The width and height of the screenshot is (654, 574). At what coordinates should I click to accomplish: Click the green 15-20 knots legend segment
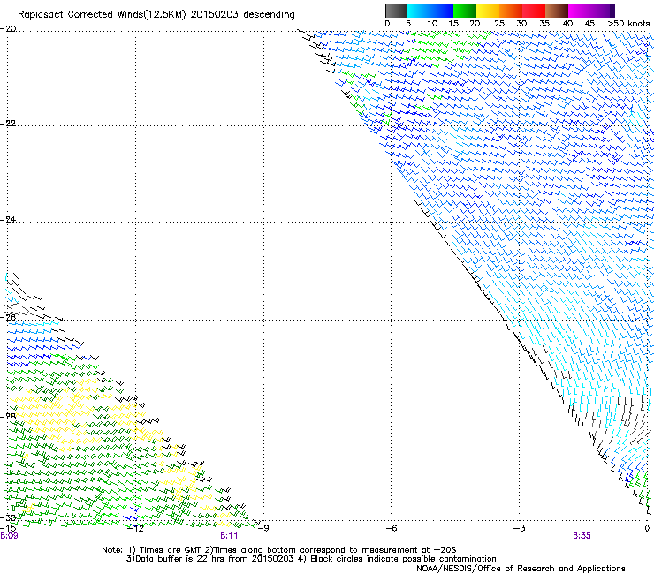coord(465,11)
